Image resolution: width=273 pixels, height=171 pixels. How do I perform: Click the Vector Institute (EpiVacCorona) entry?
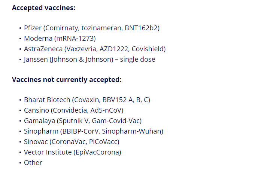(x=72, y=152)
